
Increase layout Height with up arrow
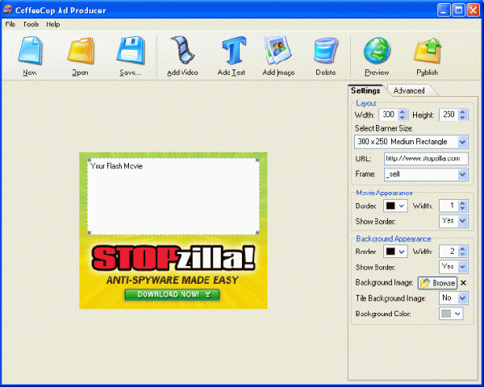tap(462, 112)
